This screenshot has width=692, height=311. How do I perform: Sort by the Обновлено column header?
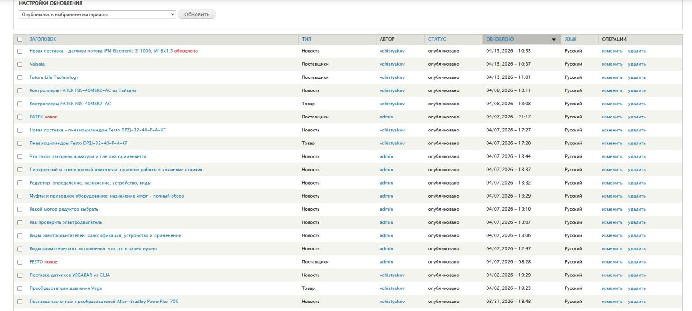pyautogui.click(x=500, y=39)
